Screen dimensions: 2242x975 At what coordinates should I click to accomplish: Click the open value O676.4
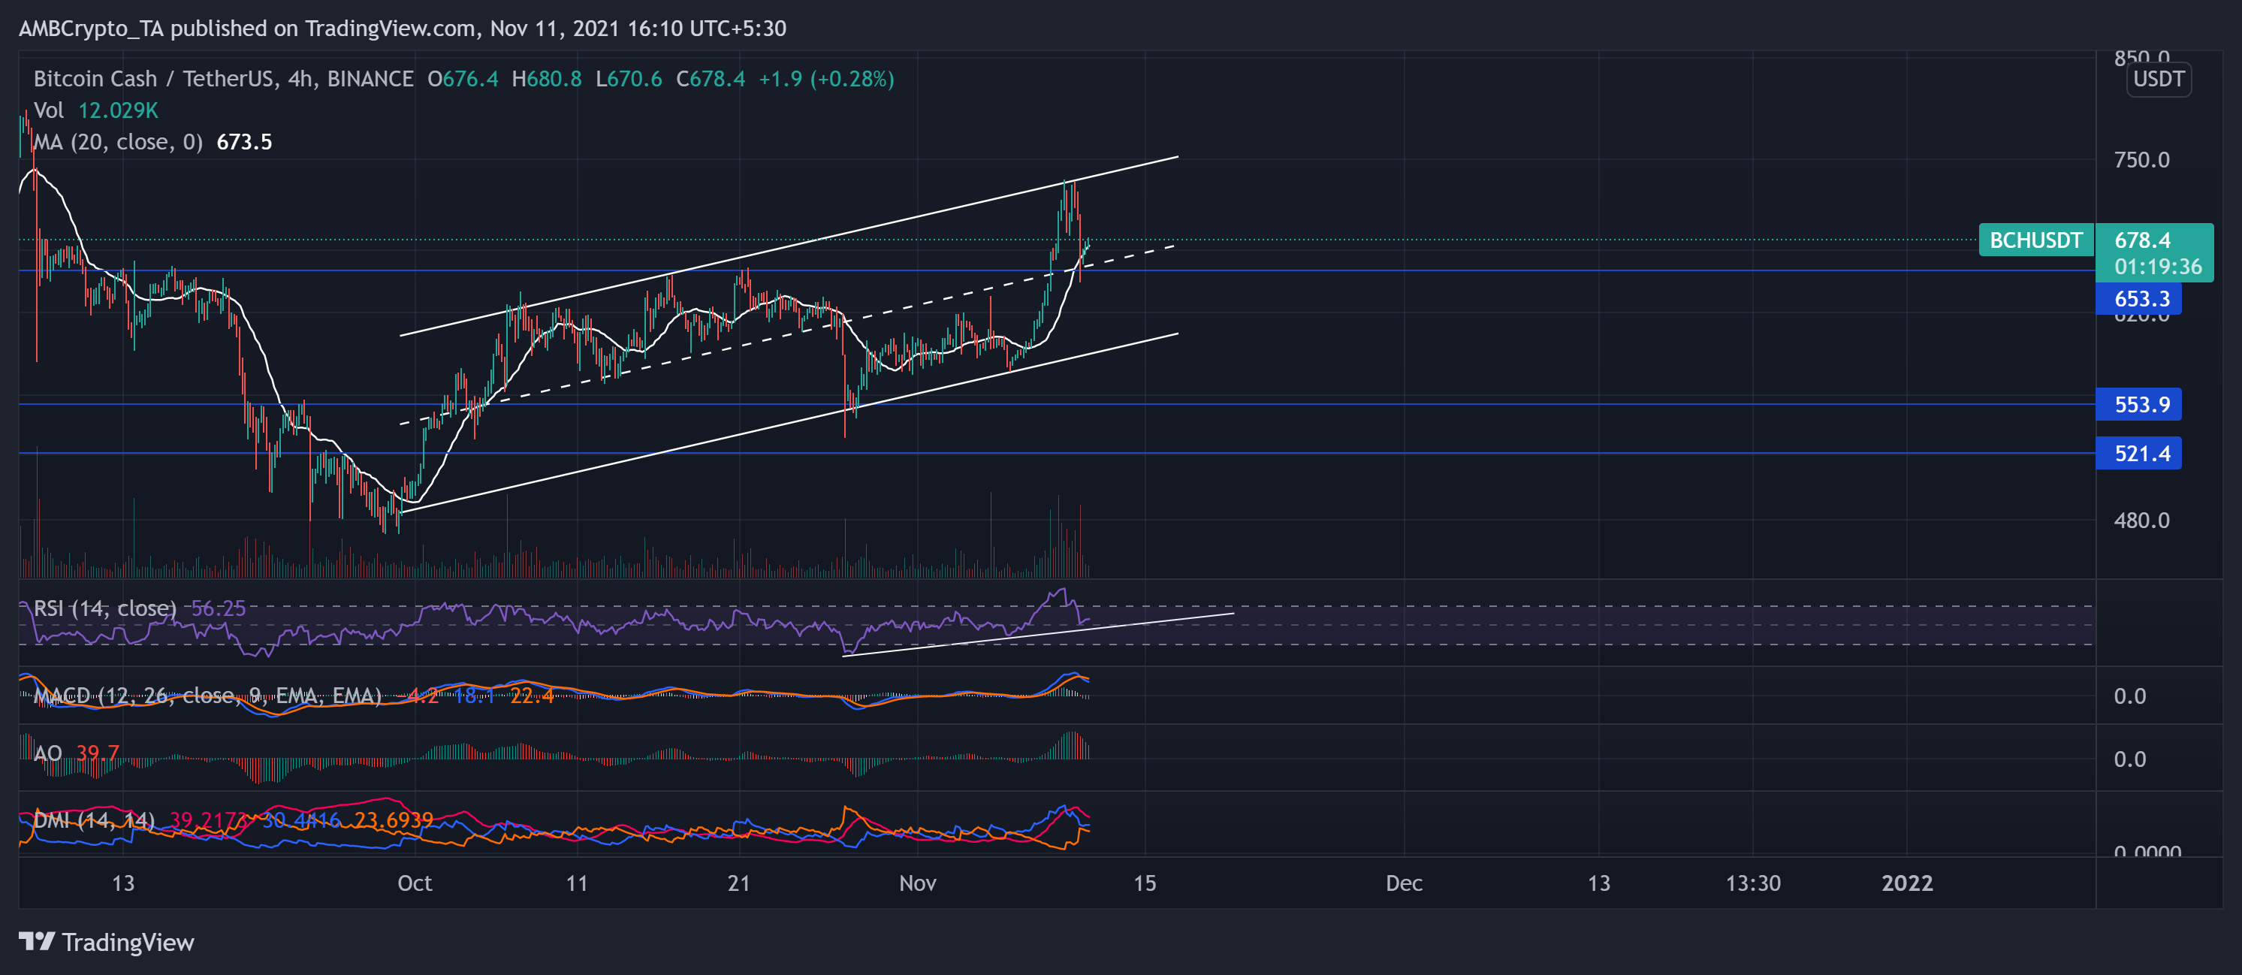click(462, 79)
